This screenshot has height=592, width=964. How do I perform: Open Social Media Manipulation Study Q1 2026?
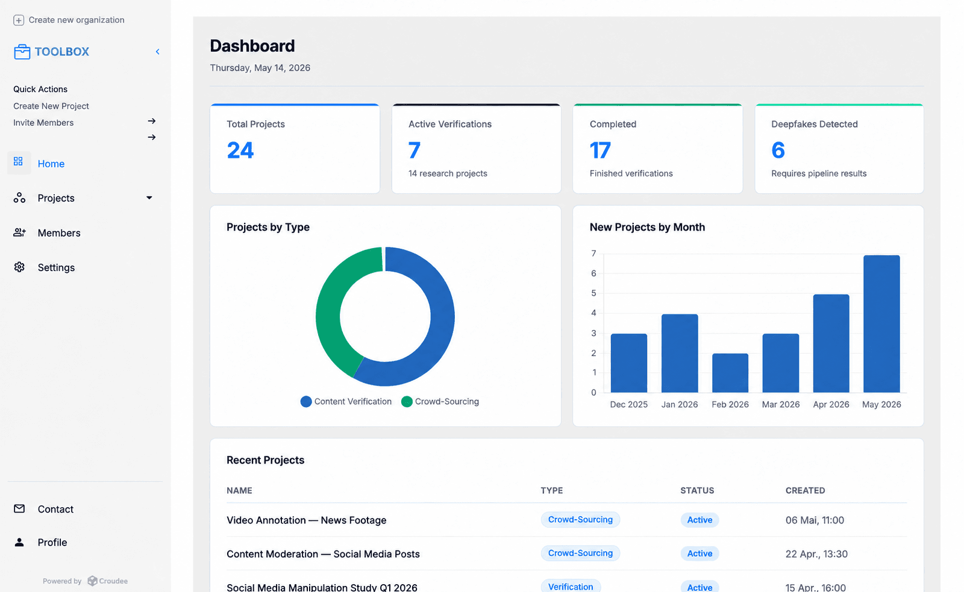point(322,587)
